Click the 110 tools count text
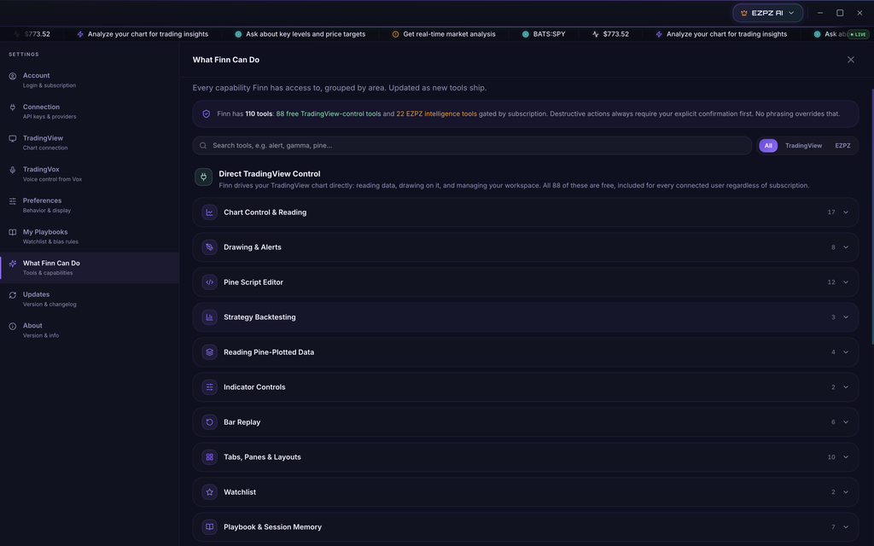Image resolution: width=874 pixels, height=546 pixels. pyautogui.click(x=259, y=113)
